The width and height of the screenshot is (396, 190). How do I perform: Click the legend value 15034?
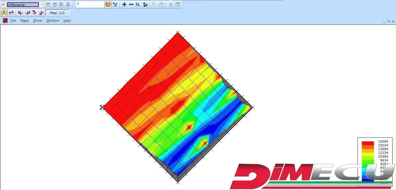(383, 145)
